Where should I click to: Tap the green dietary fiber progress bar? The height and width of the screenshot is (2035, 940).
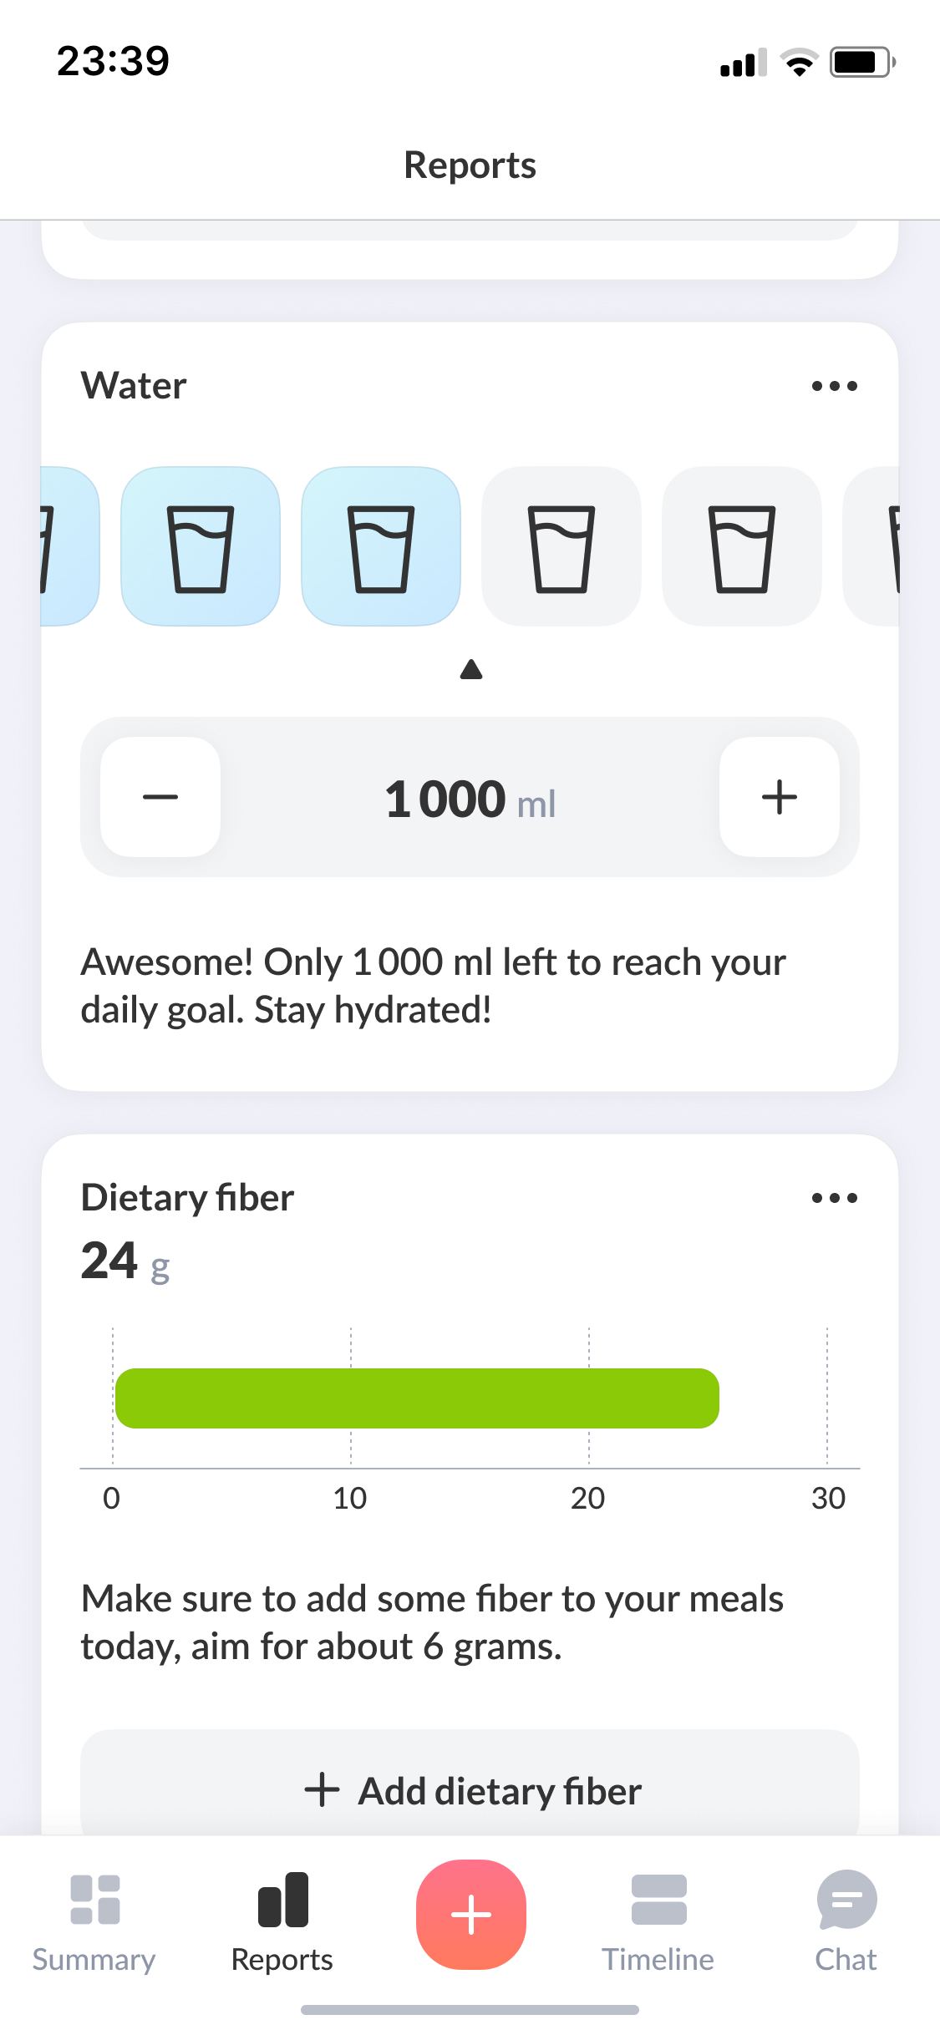point(417,1398)
